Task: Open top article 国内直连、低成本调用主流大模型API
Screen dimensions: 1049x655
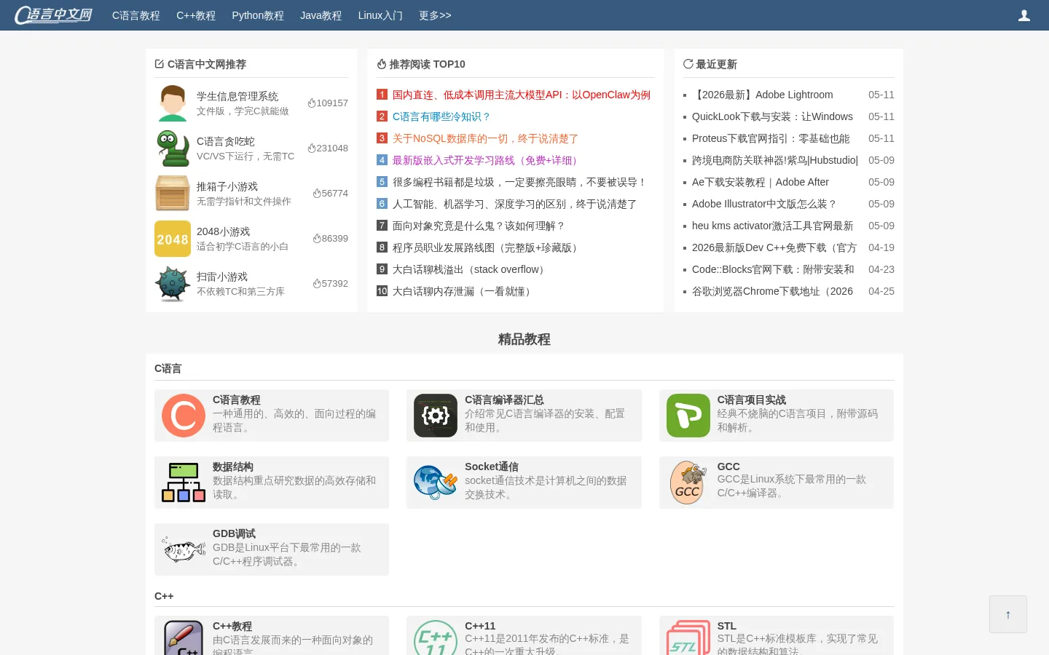Action: (522, 95)
